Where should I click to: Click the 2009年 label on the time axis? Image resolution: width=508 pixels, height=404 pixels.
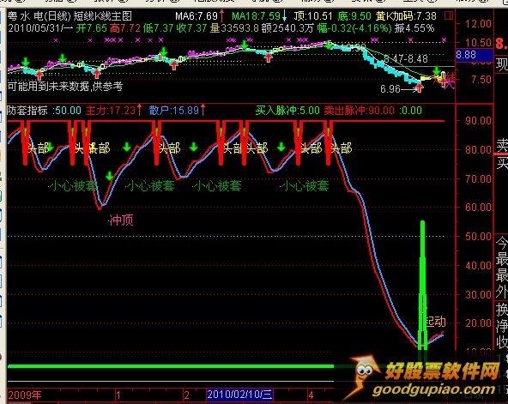tap(25, 395)
